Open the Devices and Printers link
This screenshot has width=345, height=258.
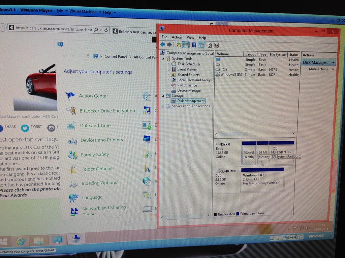click(102, 140)
